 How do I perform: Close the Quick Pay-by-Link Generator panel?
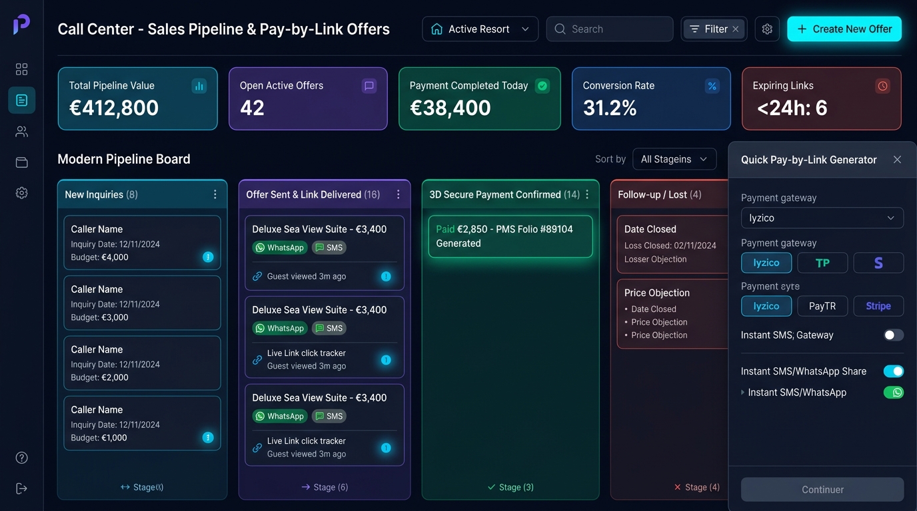897,160
